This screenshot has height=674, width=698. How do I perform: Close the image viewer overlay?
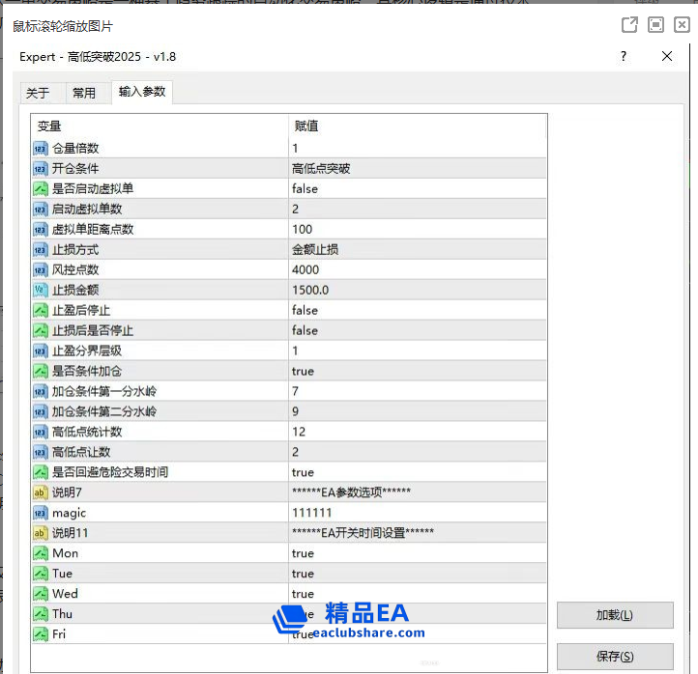coord(682,25)
